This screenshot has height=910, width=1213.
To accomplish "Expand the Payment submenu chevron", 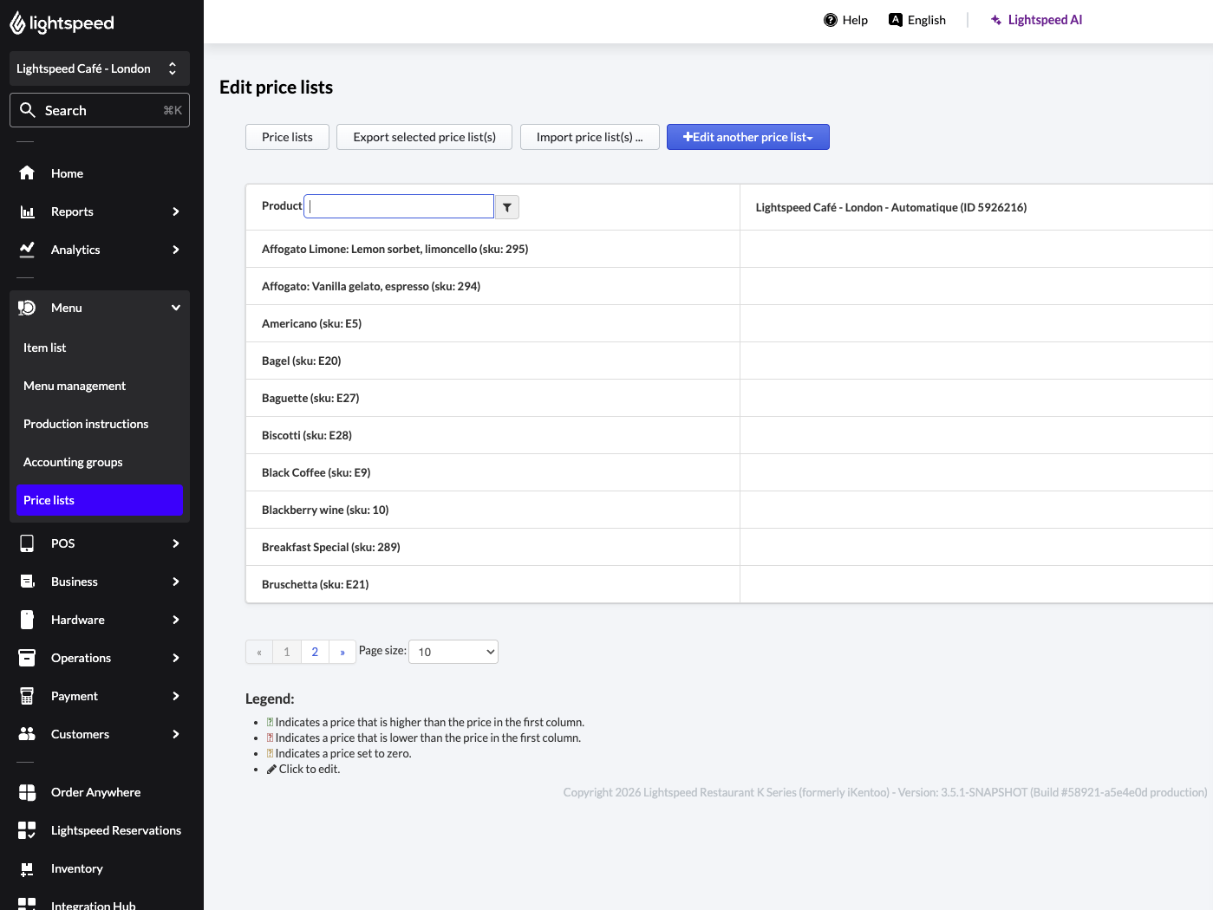I will pos(176,696).
